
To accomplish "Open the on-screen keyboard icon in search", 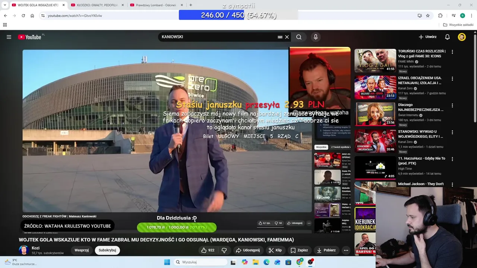I will click(280, 37).
